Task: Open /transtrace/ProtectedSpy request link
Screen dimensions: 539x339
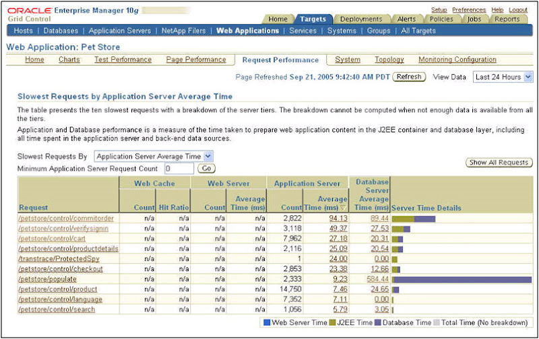Action: tap(59, 259)
